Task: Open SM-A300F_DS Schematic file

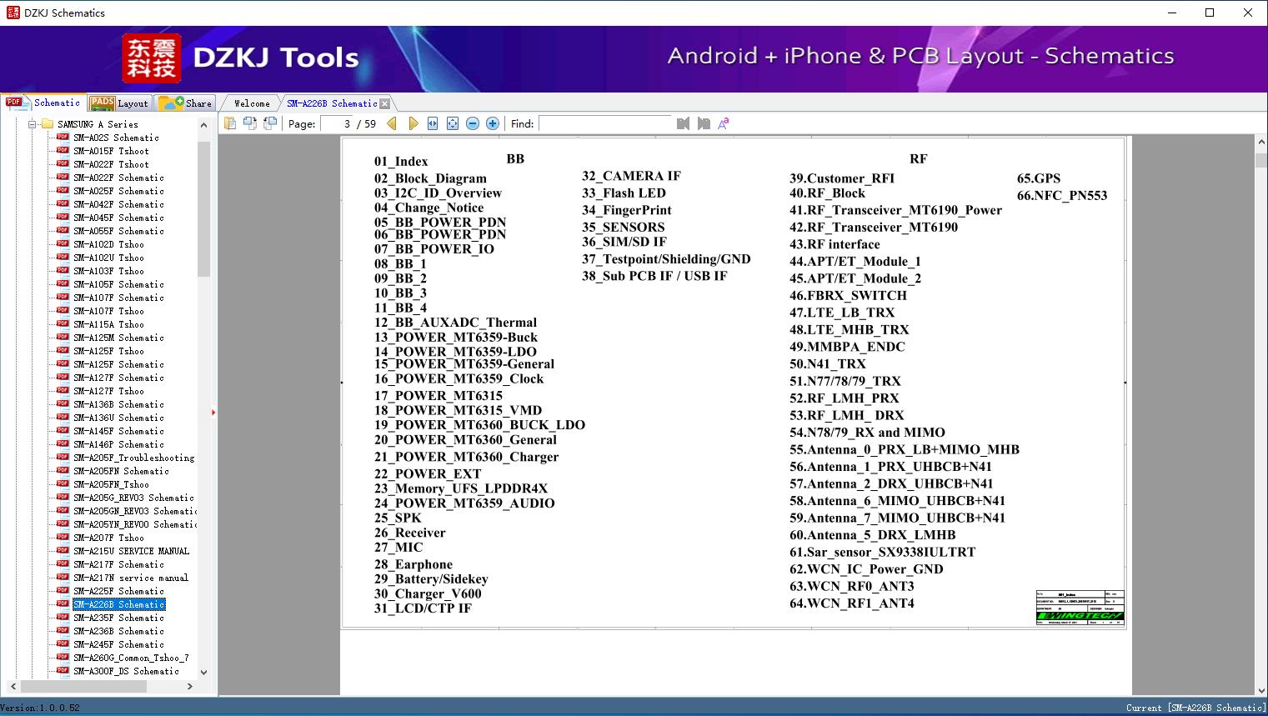Action: coord(126,671)
